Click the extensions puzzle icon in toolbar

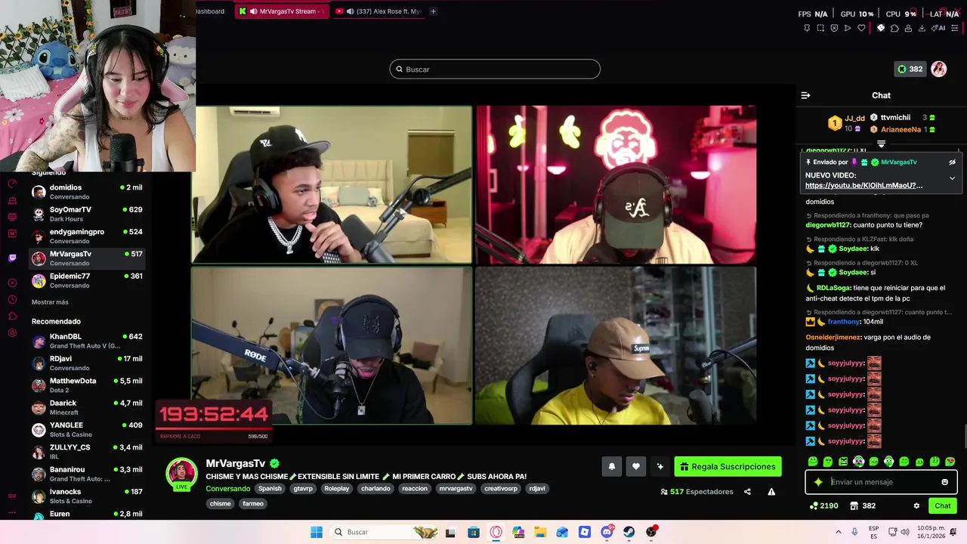[x=894, y=28]
